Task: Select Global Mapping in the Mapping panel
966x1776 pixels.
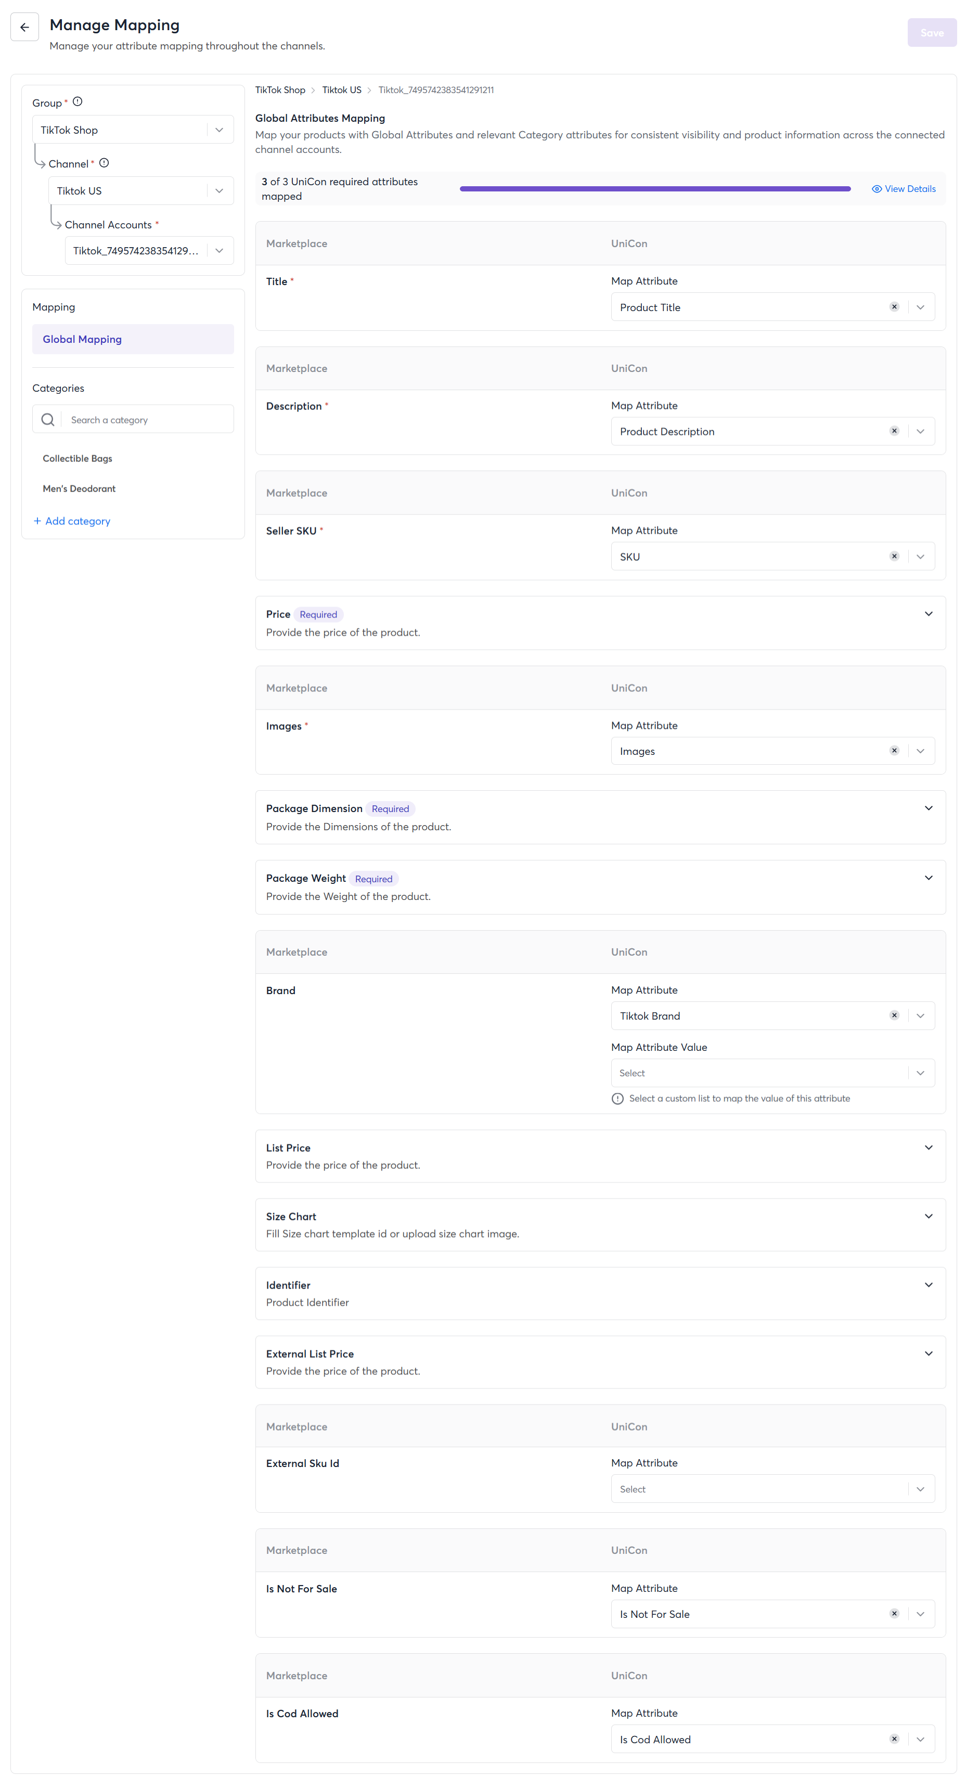Action: (132, 339)
